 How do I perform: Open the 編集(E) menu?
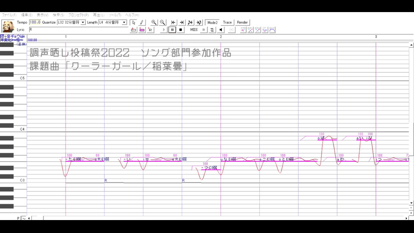[27, 15]
